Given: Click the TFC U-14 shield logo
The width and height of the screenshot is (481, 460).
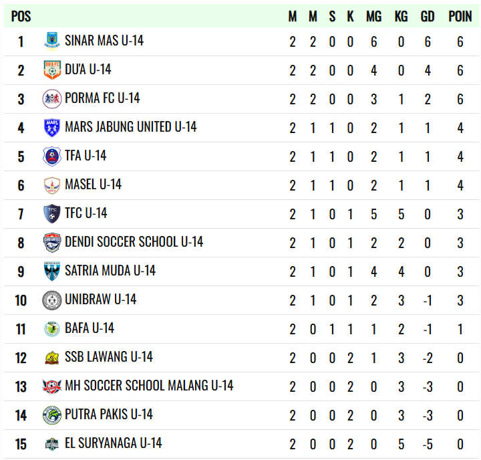Looking at the screenshot, I should [x=52, y=213].
